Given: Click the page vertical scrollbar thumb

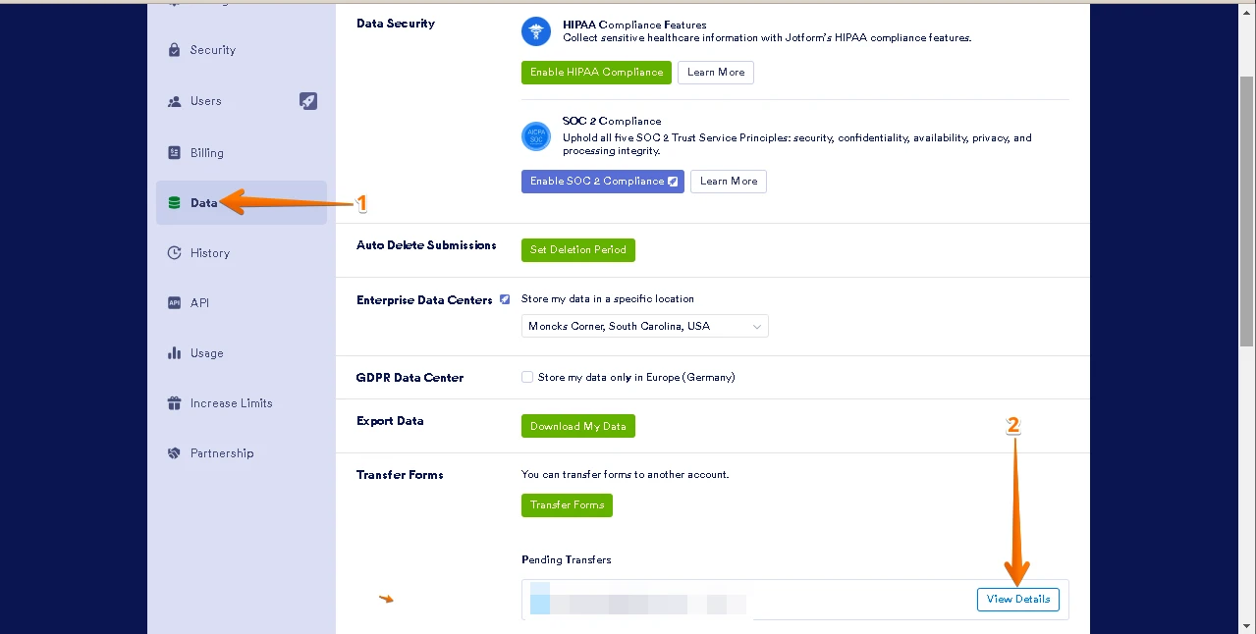Looking at the screenshot, I should coord(1247,210).
